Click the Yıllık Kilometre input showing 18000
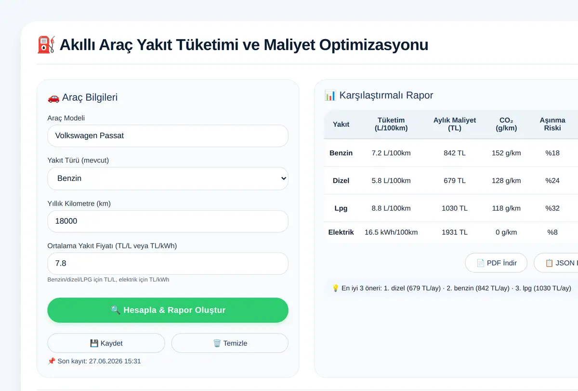 click(168, 221)
